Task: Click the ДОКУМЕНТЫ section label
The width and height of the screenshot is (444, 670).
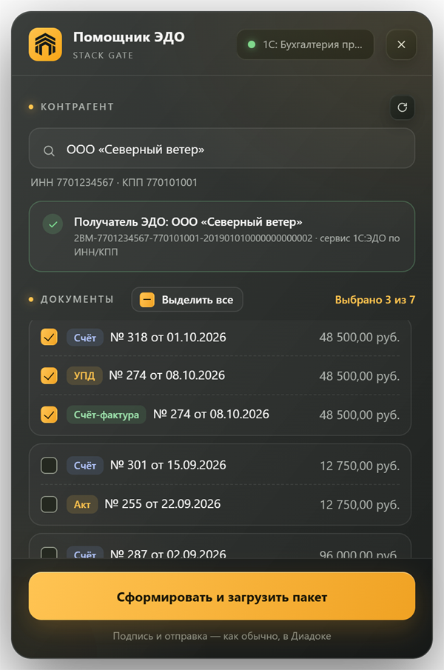Action: pos(77,299)
